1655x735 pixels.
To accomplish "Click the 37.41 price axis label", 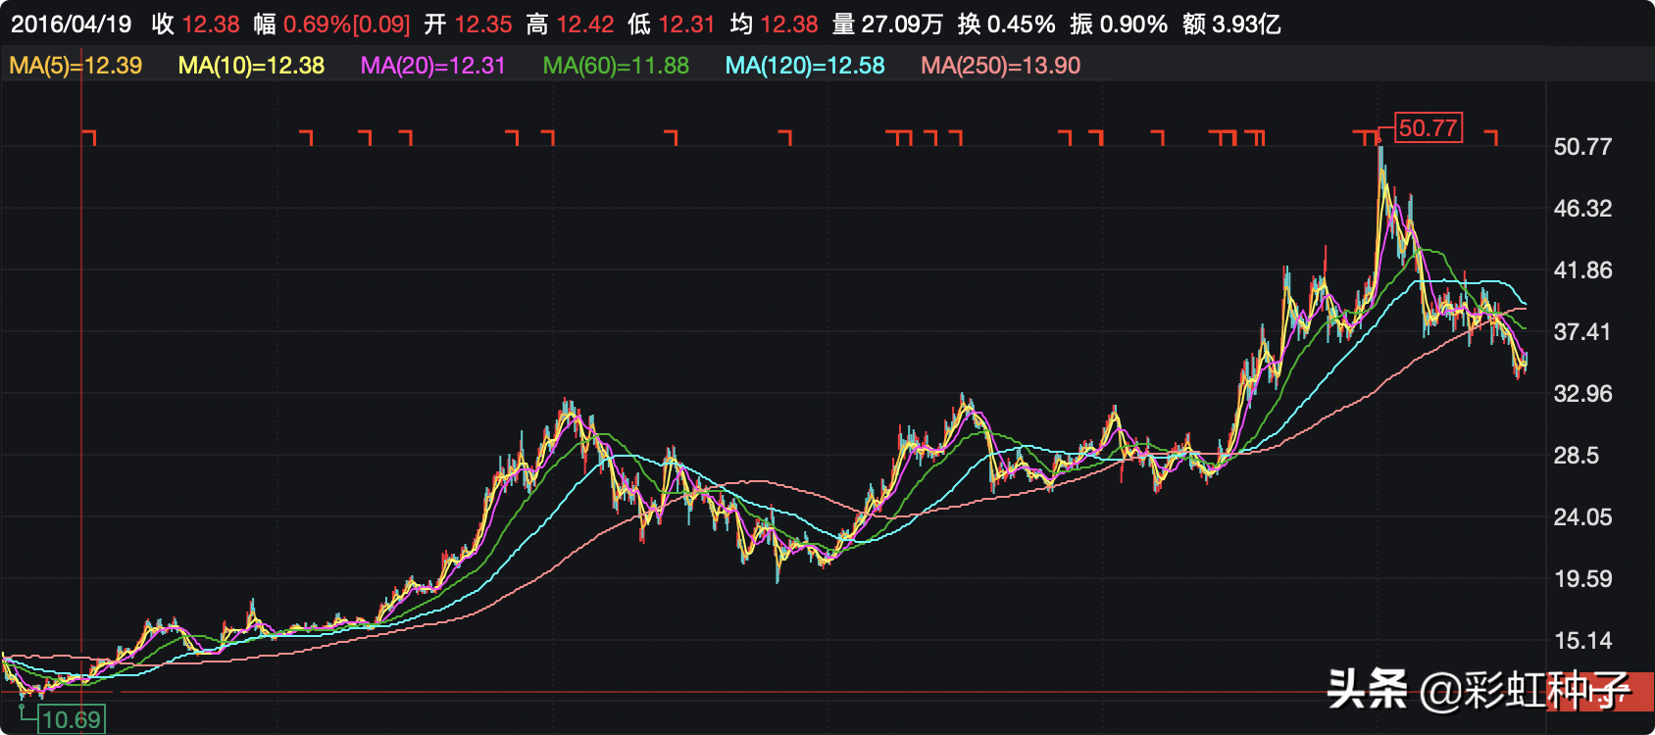I will click(x=1582, y=332).
